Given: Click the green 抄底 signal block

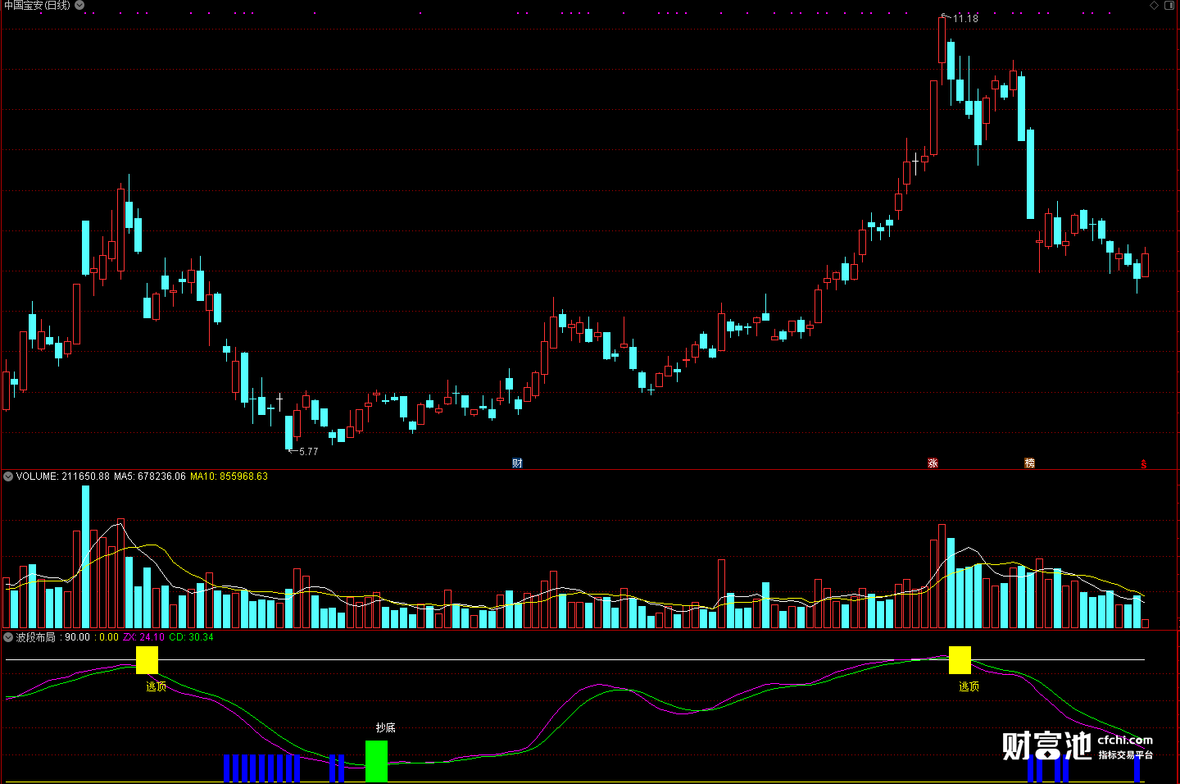Looking at the screenshot, I should 376,761.
